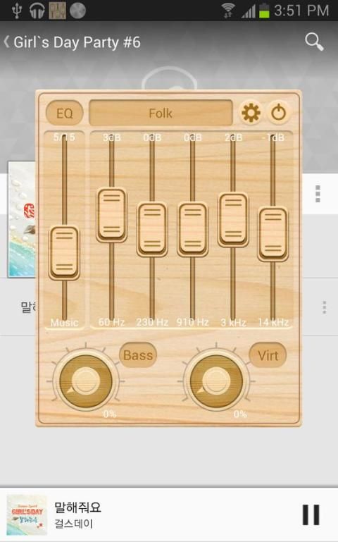Click the 60 Hz band slider handle
This screenshot has width=338, height=542.
pyautogui.click(x=111, y=215)
